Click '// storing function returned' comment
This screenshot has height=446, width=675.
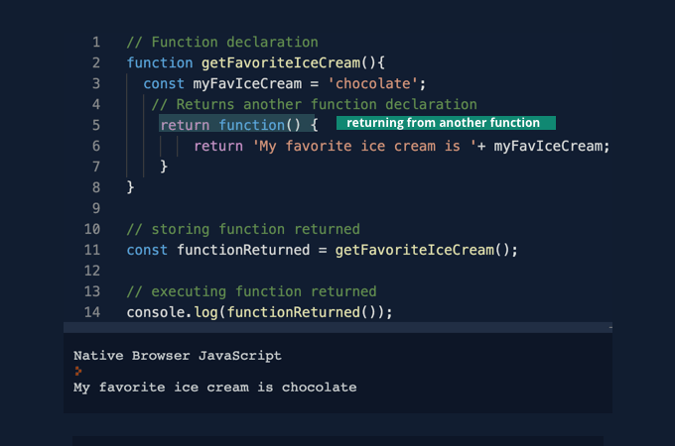point(243,229)
